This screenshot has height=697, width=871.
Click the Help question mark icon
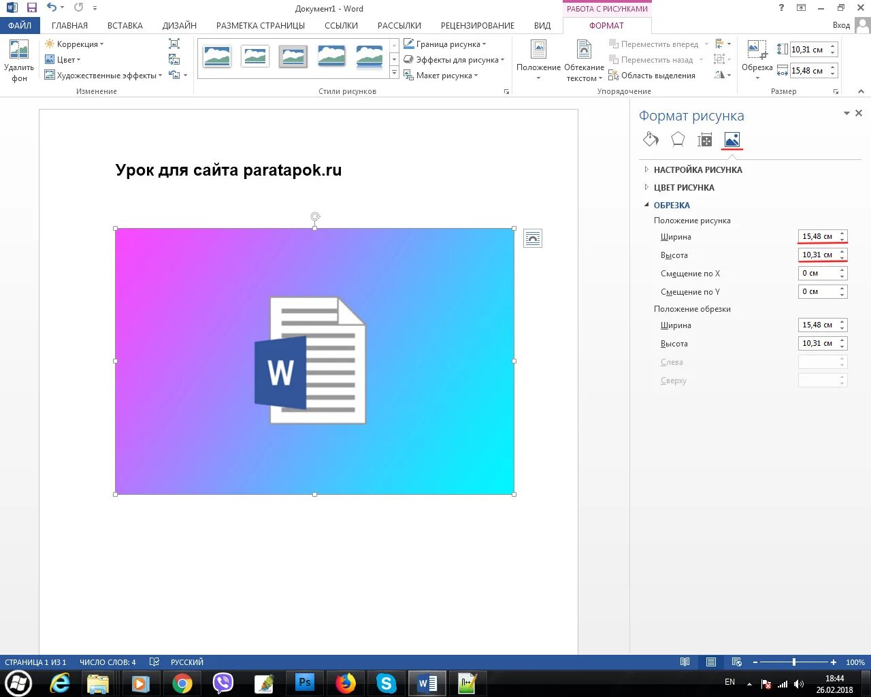pos(781,8)
